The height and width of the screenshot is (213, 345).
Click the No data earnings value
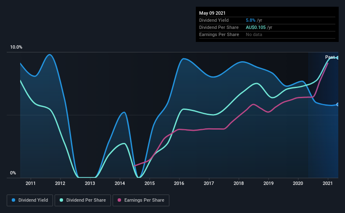point(254,34)
